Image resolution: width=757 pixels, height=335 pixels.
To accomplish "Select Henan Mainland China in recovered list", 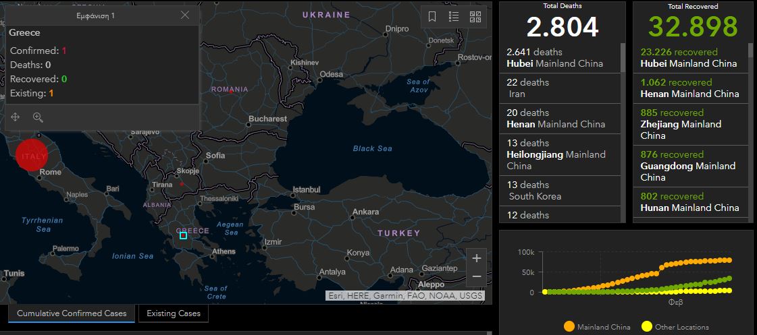I will pos(689,88).
